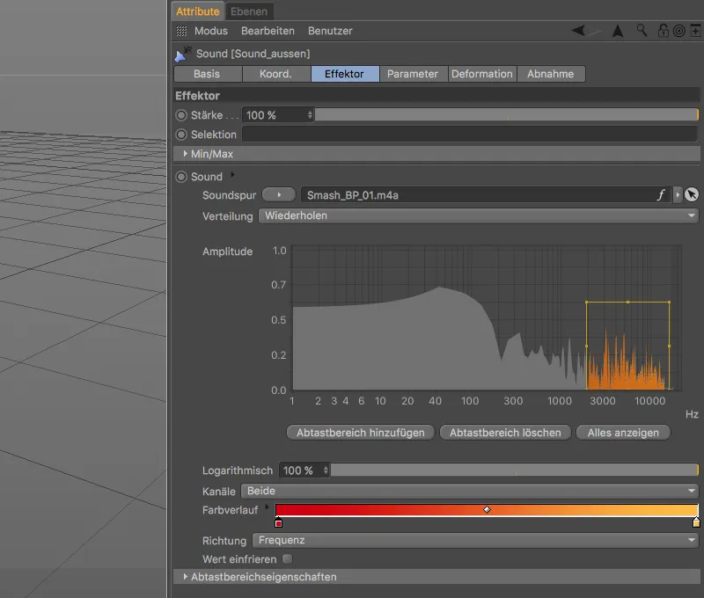704x598 pixels.
Task: Open the Bearbeiten menu
Action: point(268,31)
